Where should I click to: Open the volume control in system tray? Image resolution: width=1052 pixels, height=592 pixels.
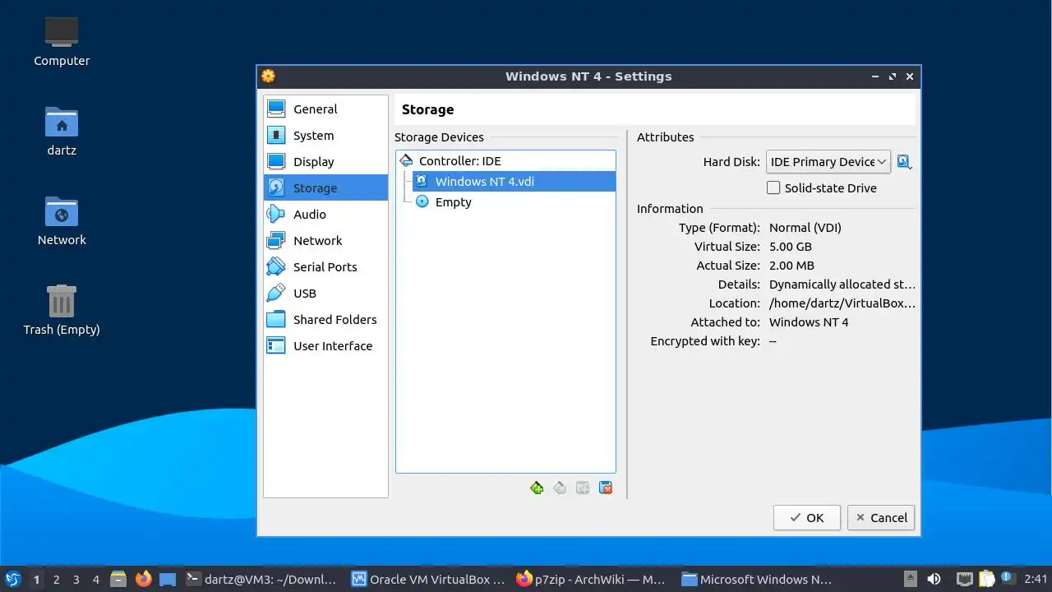click(934, 579)
